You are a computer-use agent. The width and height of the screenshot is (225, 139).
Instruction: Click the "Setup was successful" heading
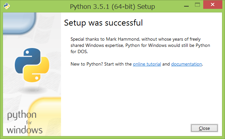click(x=103, y=23)
